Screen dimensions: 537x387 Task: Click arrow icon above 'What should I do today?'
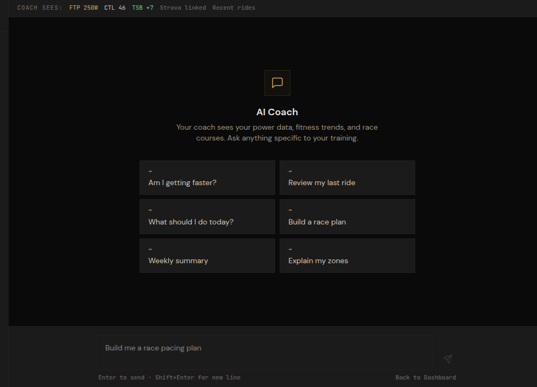150,210
